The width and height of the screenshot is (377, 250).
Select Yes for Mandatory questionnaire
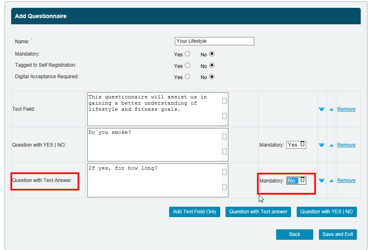(x=188, y=54)
